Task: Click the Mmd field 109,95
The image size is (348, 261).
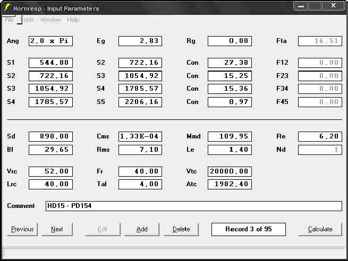Action: pyautogui.click(x=230, y=136)
